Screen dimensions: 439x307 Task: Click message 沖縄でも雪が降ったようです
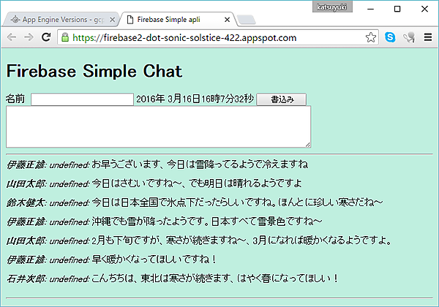207,221
